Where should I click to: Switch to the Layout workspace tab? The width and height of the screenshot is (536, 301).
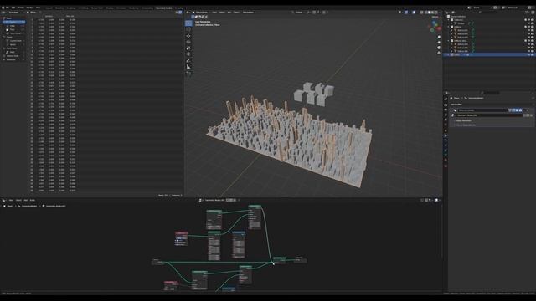coord(49,8)
